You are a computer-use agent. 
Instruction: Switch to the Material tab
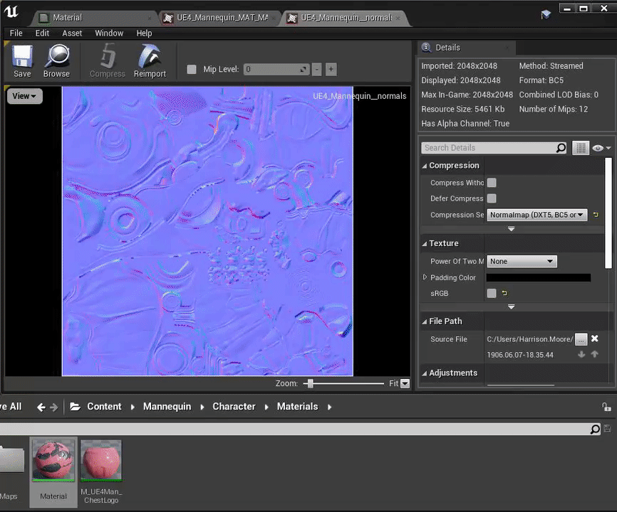(x=67, y=17)
